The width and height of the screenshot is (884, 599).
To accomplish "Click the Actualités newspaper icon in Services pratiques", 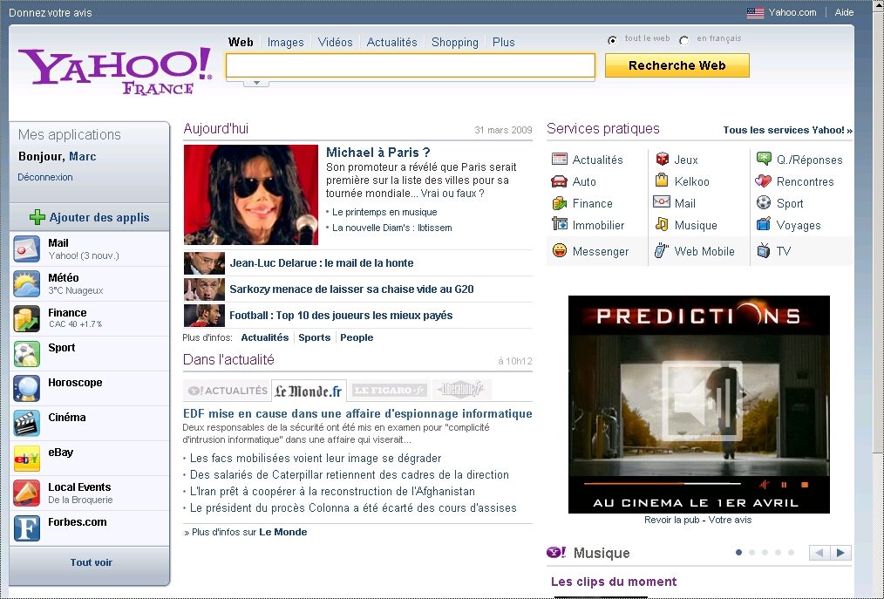I will (560, 159).
